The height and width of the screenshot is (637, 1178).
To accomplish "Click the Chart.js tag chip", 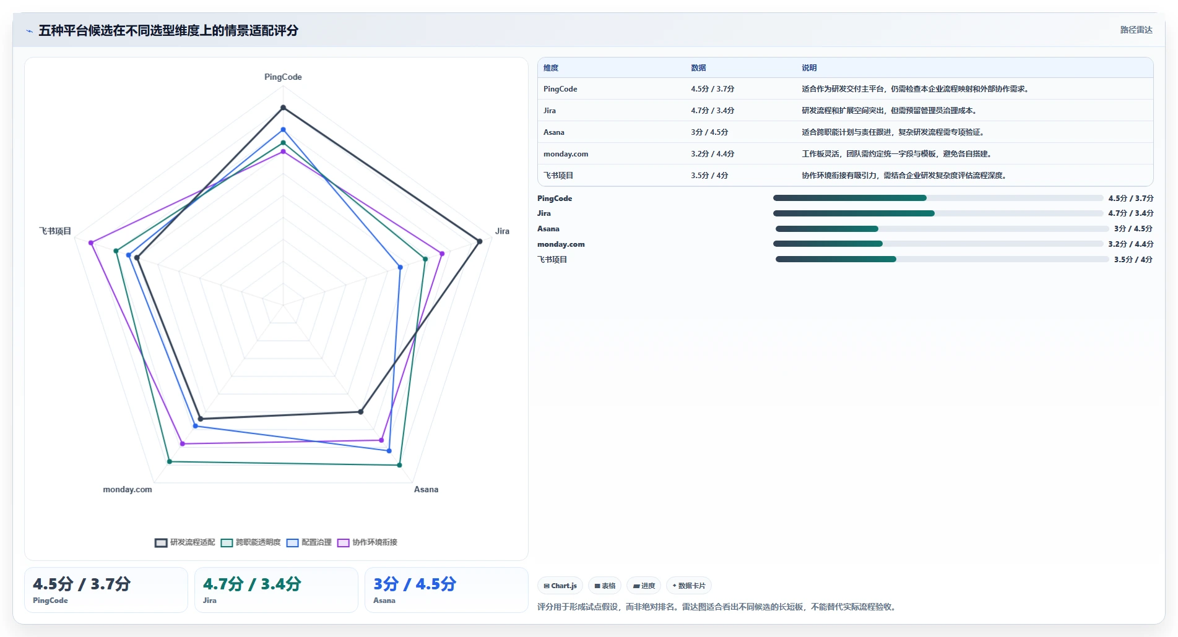I will click(x=560, y=586).
